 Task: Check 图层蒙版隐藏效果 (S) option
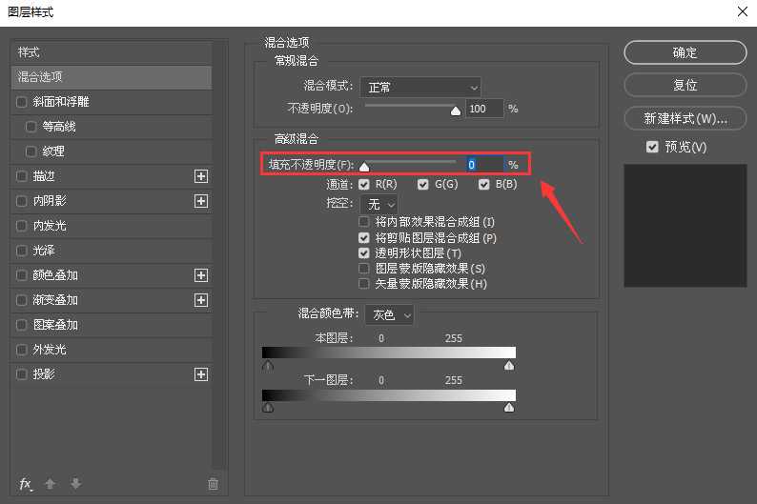[x=364, y=268]
